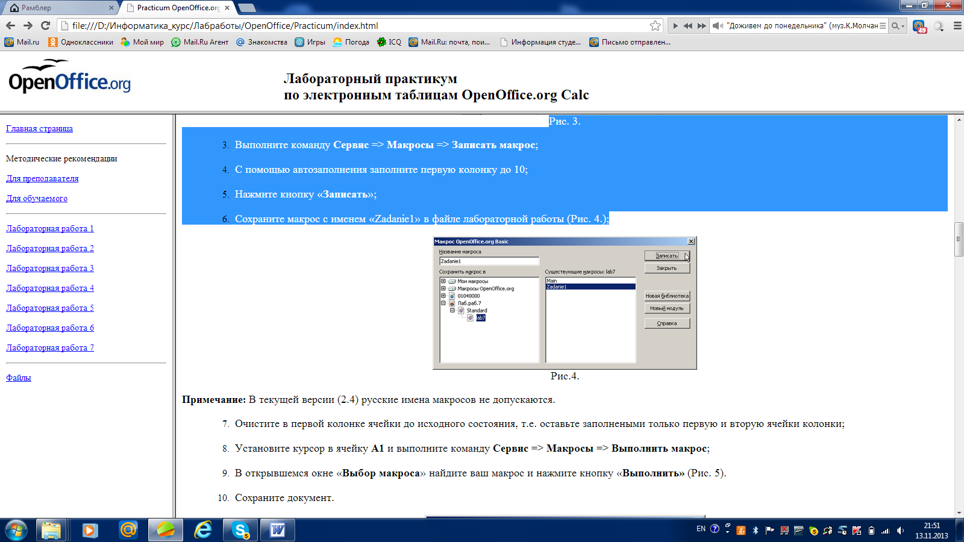Open the Mail.Ru Агент bookmark
964x542 pixels.
coord(200,42)
